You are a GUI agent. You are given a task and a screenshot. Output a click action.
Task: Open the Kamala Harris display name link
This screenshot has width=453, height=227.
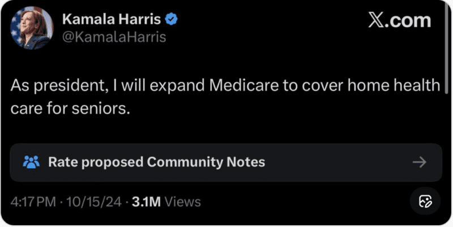112,19
